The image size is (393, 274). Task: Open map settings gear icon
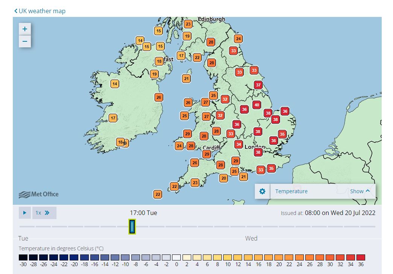(262, 191)
